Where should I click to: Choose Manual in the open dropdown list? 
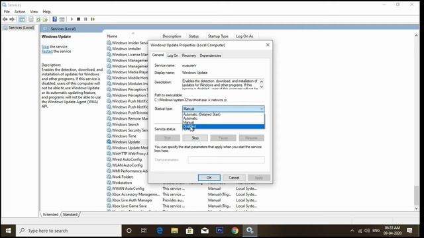pyautogui.click(x=223, y=122)
